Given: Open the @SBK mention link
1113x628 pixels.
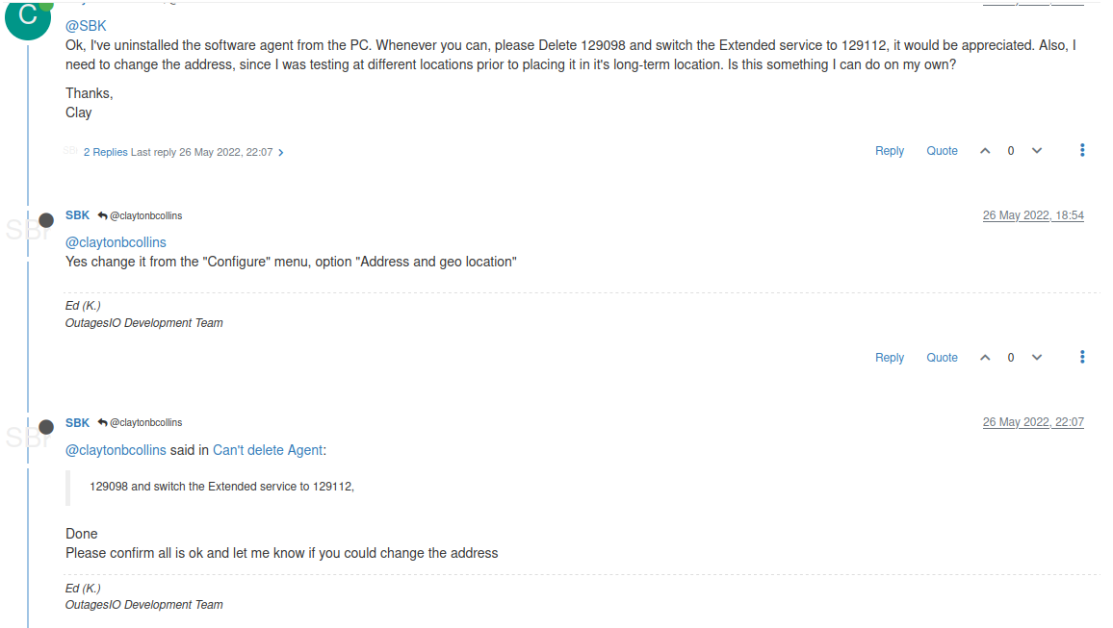Looking at the screenshot, I should [x=86, y=26].
